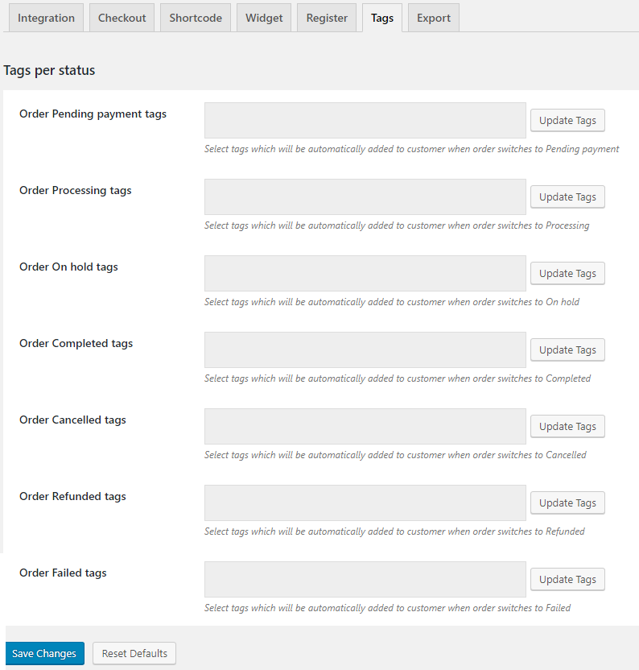This screenshot has height=670, width=639.
Task: Click the Tags tab
Action: point(382,18)
